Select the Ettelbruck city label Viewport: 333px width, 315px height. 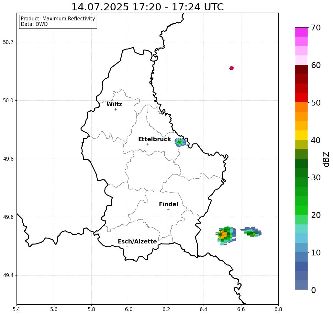point(154,139)
